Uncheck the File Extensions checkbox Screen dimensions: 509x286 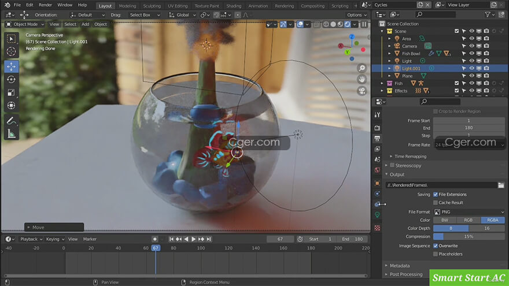click(x=436, y=195)
